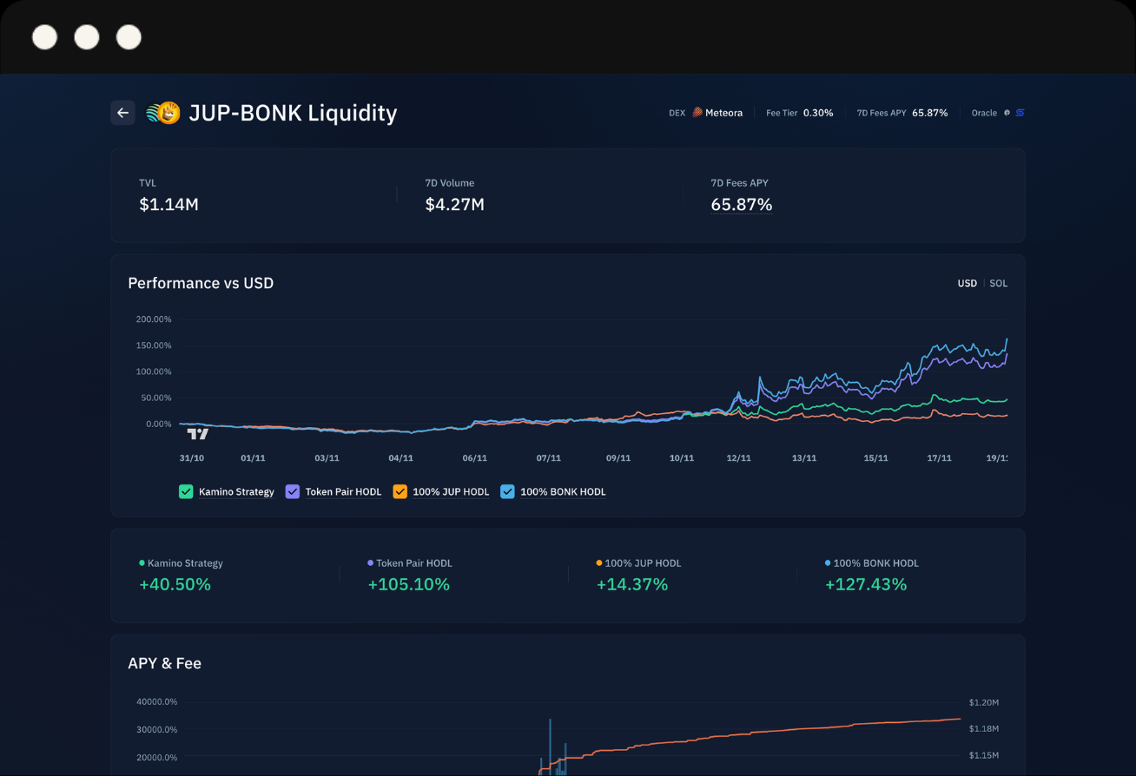Click the orange 100% JUP HODL dot
Viewport: 1136px width, 776px height.
pyautogui.click(x=598, y=563)
